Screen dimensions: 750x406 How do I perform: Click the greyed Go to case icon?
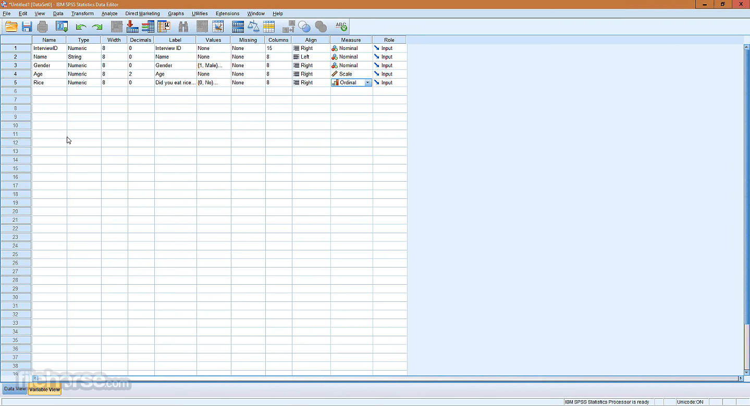pyautogui.click(x=117, y=27)
